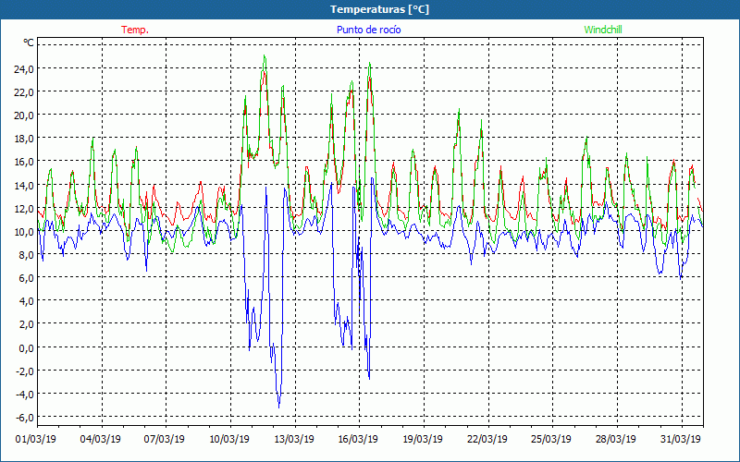
Task: Click the 07/03/19 date label
Action: point(166,439)
